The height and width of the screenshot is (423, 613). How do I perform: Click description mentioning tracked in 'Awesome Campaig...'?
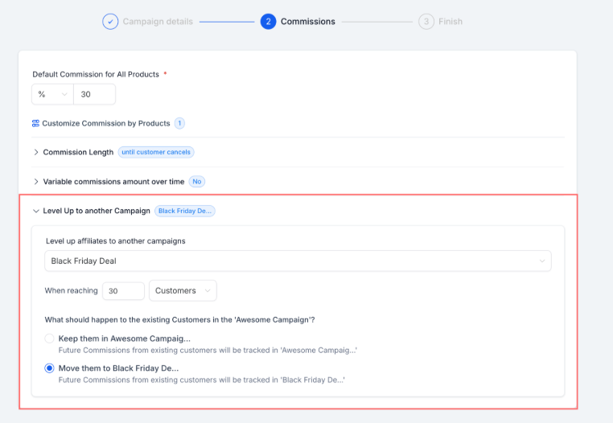coord(208,351)
